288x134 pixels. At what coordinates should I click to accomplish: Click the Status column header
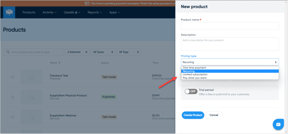[105, 63]
